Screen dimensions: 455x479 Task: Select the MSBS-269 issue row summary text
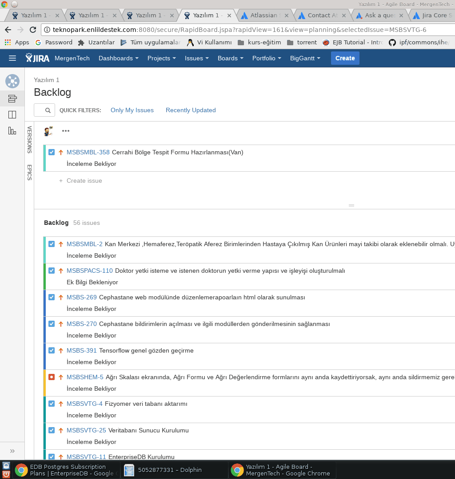202,297
